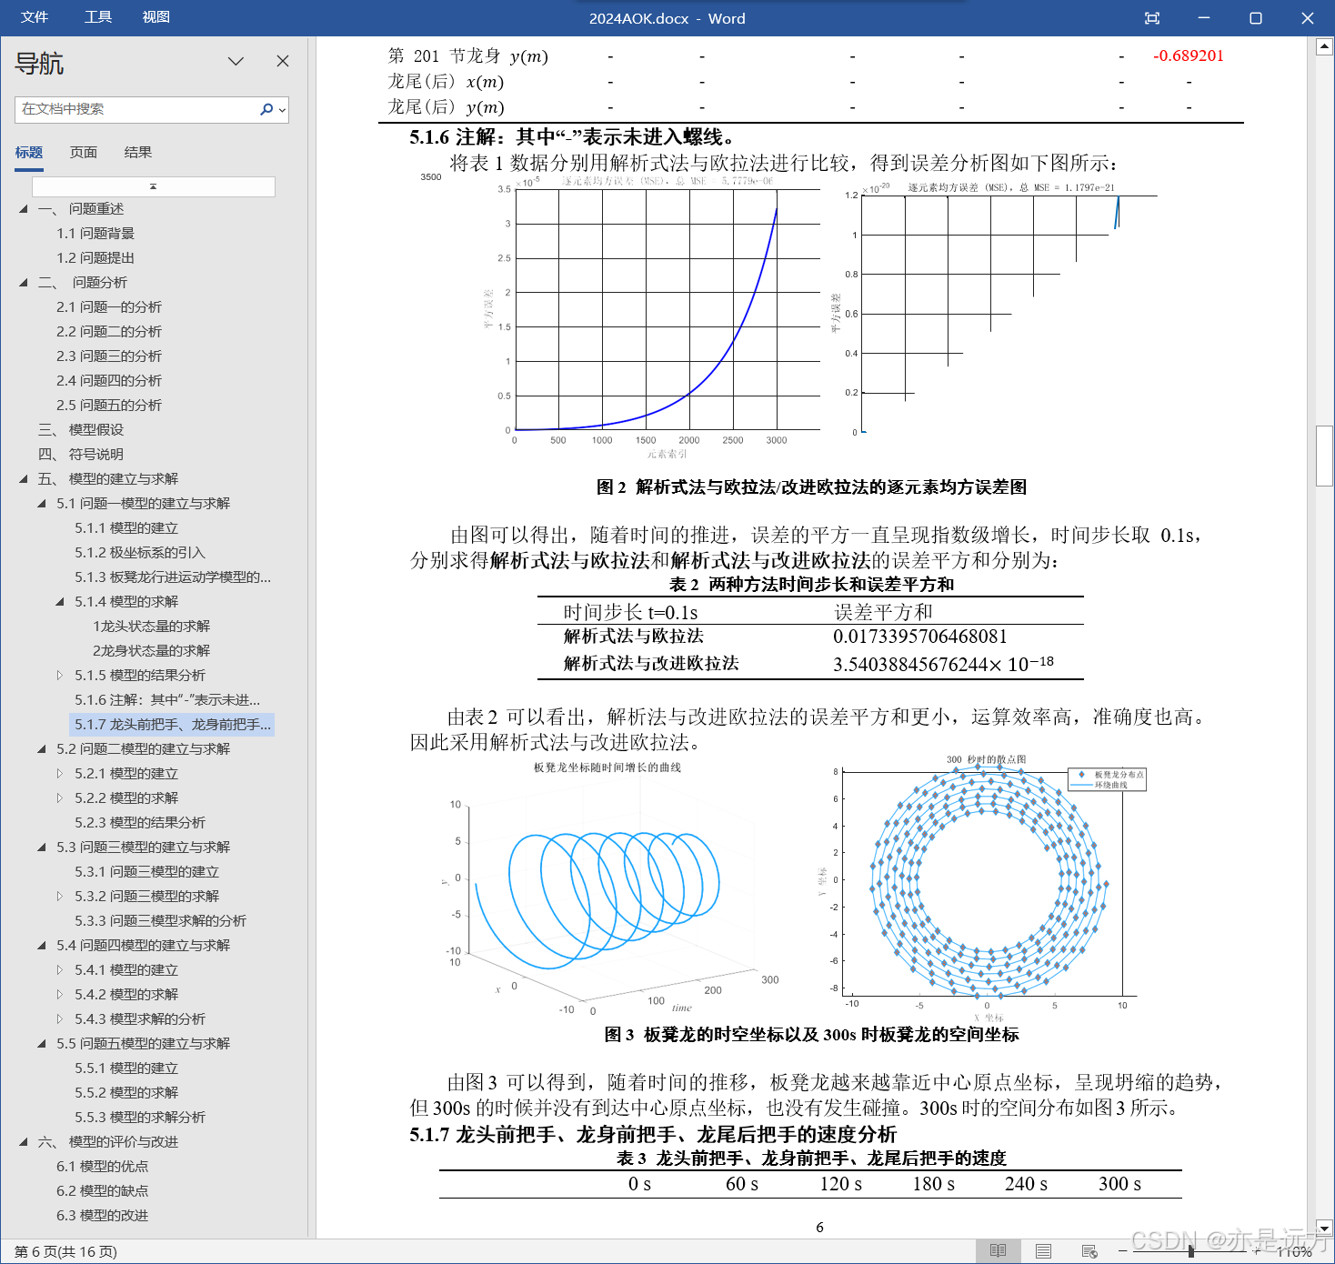Viewport: 1335px width, 1264px height.
Task: Click the jump-to-top bar in navigation
Action: 154,186
